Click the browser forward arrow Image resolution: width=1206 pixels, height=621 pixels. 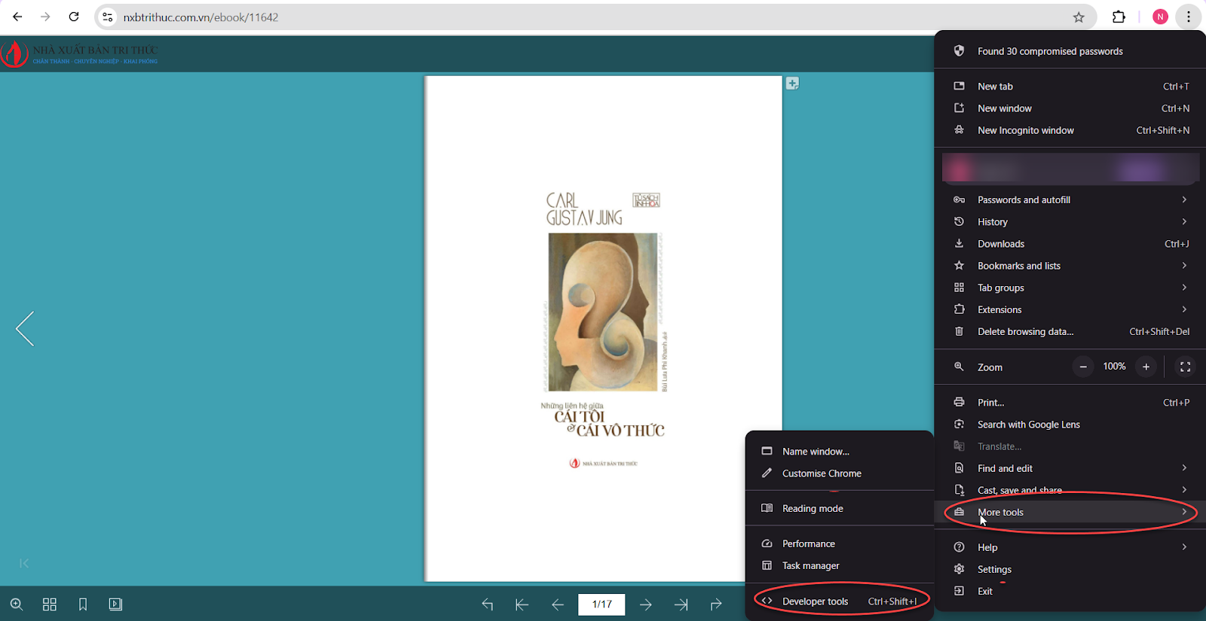click(45, 17)
